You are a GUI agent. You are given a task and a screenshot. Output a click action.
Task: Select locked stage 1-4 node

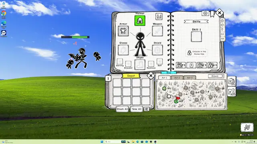click(180, 94)
